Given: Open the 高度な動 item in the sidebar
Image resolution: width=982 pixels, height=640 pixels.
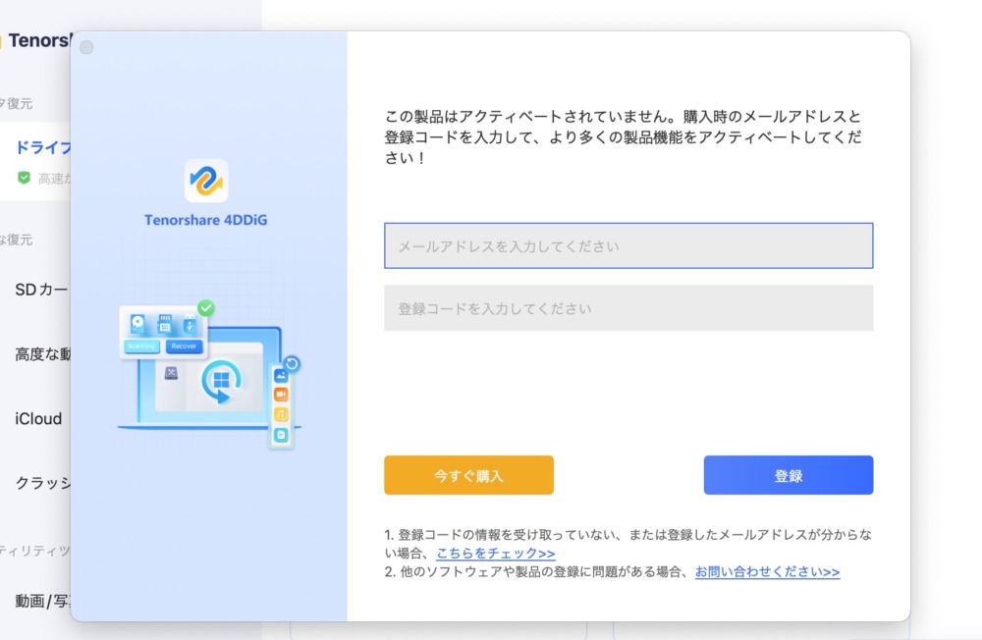Looking at the screenshot, I should pos(42,354).
